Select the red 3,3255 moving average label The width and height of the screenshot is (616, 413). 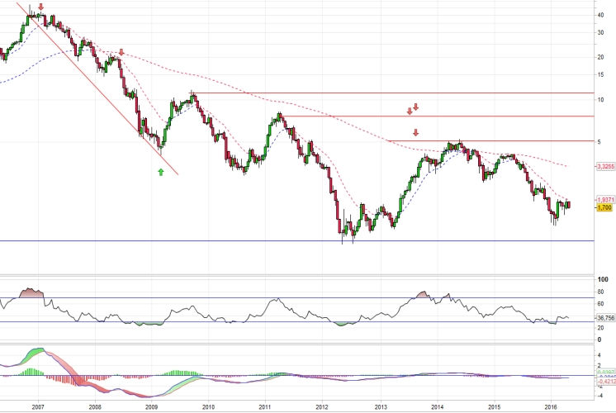pyautogui.click(x=604, y=166)
